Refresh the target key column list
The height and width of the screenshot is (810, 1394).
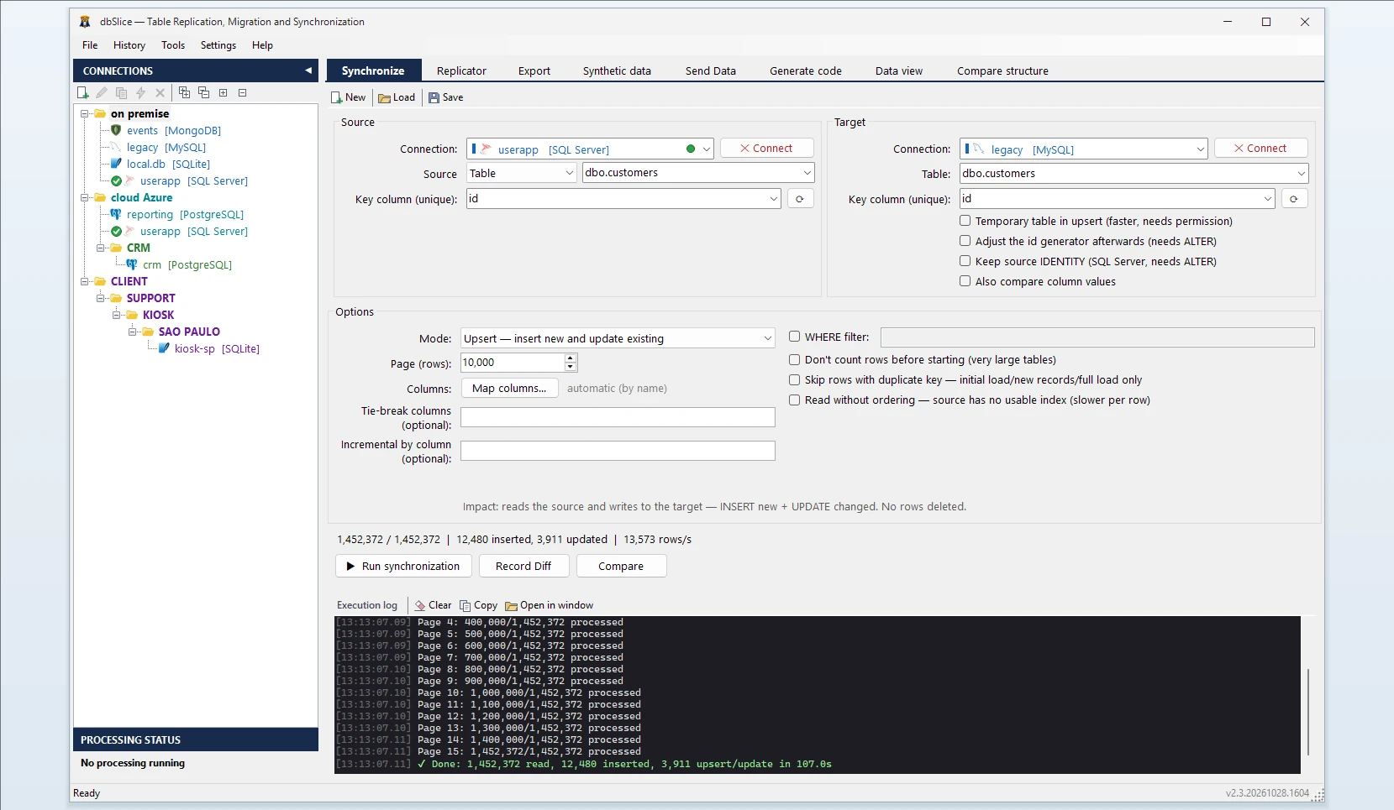(x=1294, y=199)
